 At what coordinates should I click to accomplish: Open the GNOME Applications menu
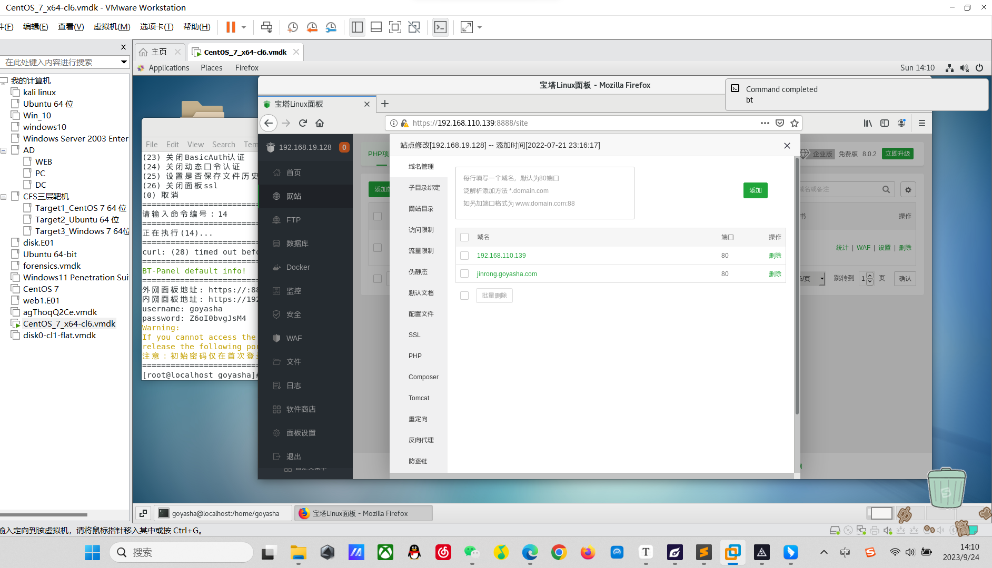[x=168, y=68]
